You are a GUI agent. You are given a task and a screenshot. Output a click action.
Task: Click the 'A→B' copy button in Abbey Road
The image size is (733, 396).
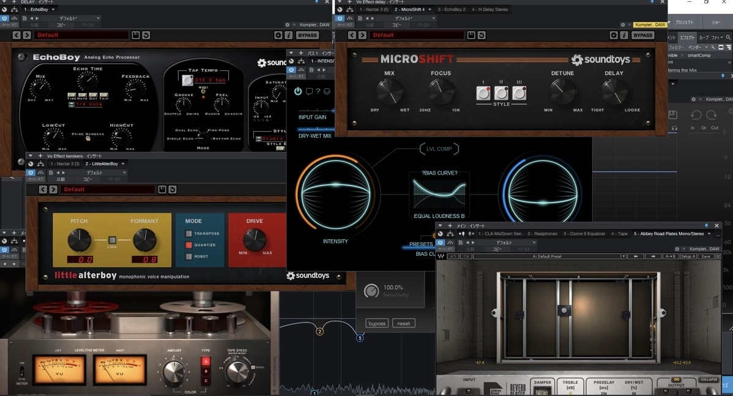point(670,256)
